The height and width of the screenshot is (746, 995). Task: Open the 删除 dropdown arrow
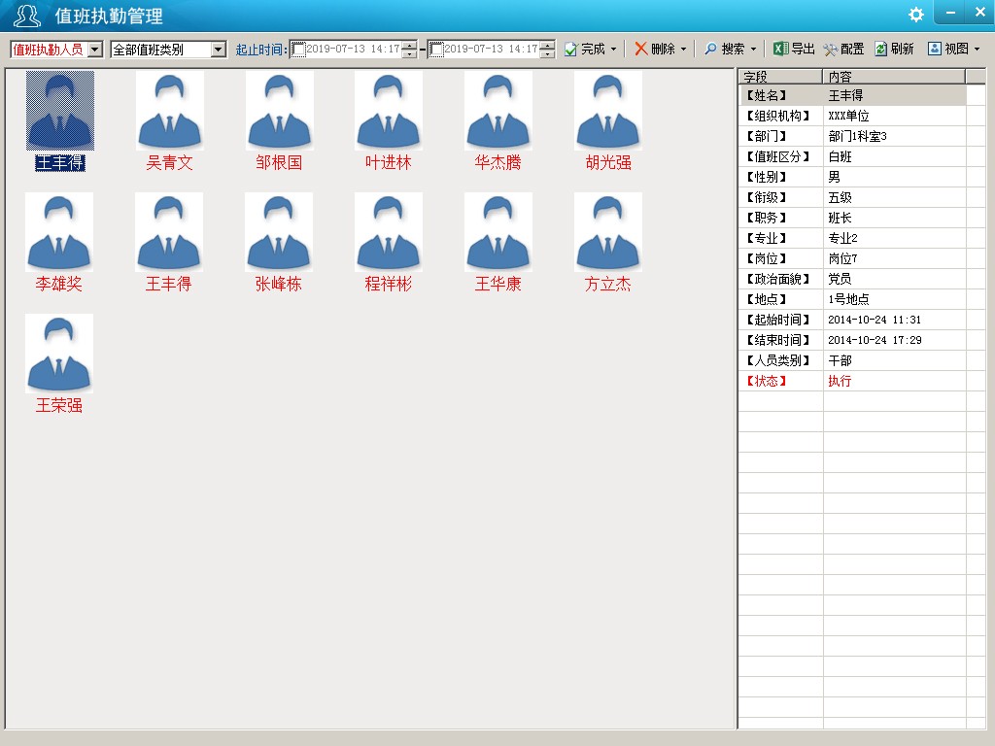pyautogui.click(x=683, y=49)
